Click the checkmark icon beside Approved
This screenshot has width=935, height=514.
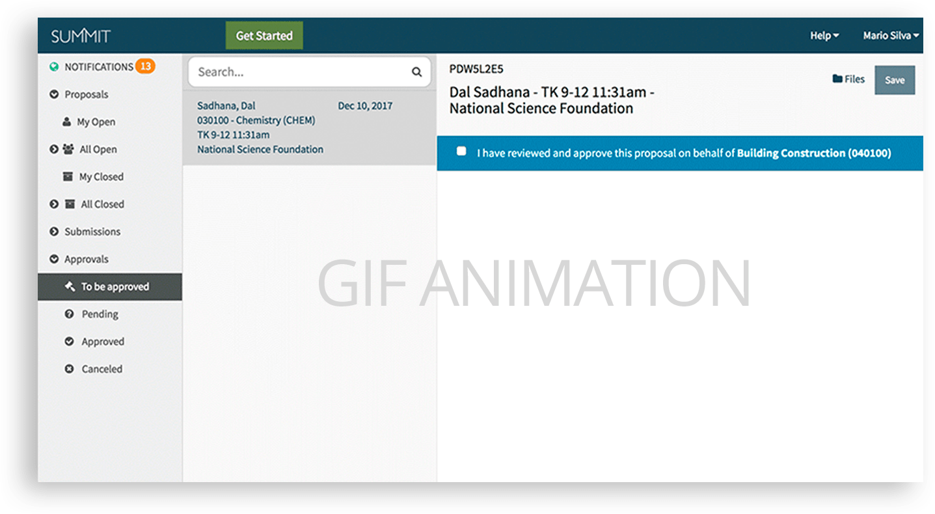point(69,341)
